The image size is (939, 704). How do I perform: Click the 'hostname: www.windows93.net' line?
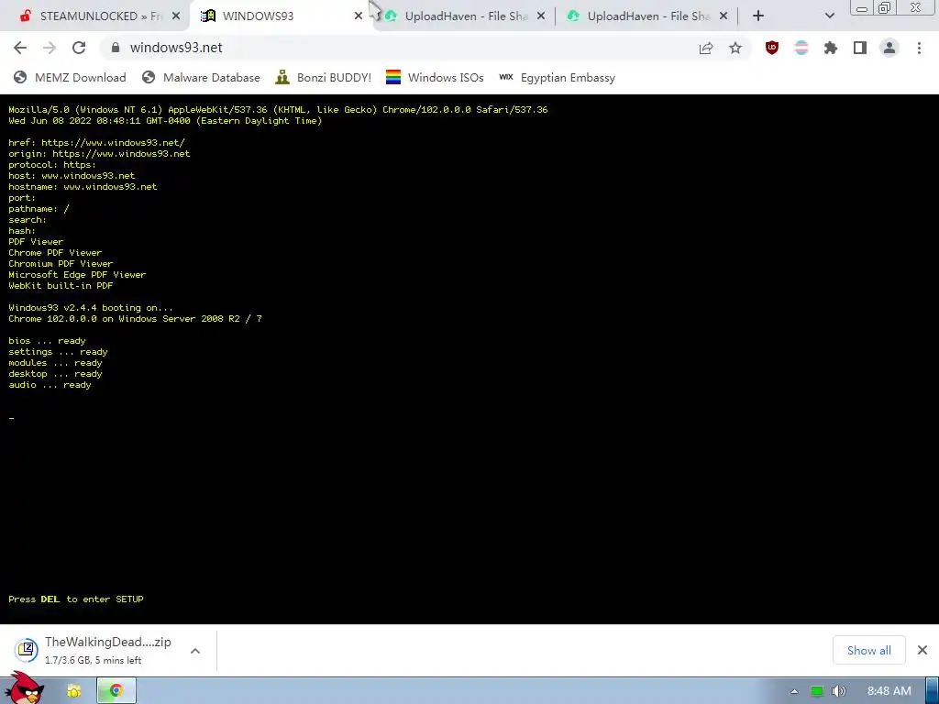pyautogui.click(x=83, y=187)
